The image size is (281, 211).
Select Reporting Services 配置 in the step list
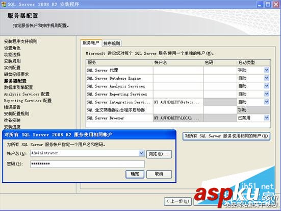(x=28, y=101)
